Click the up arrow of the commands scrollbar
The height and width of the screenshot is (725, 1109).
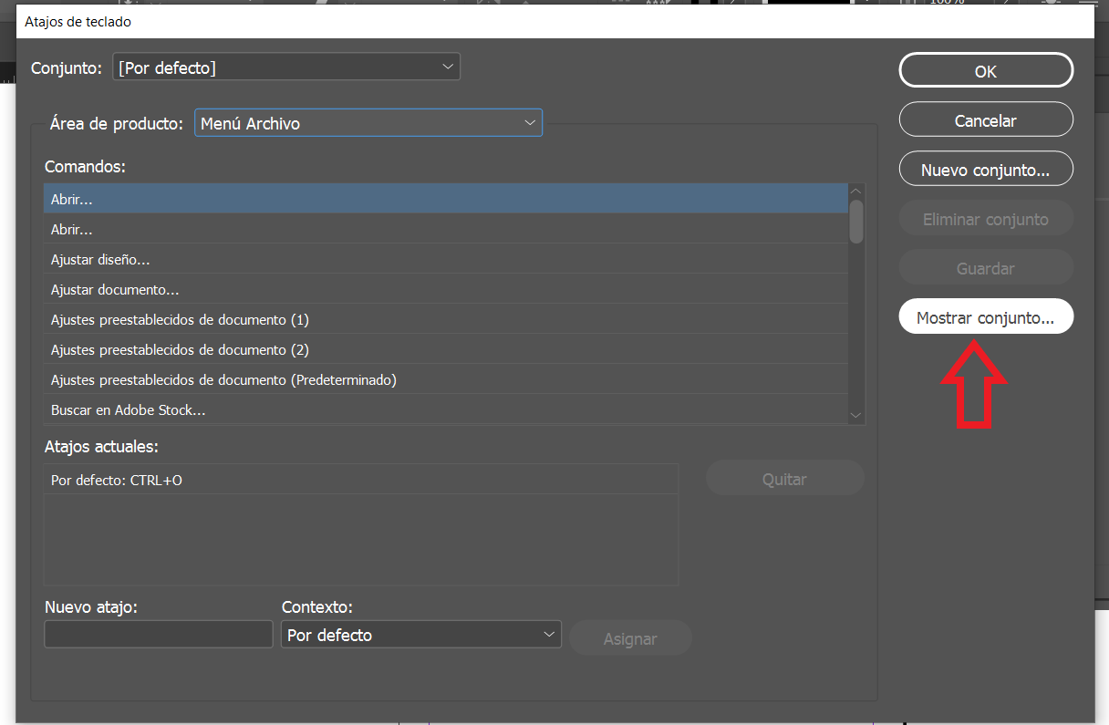pos(855,191)
